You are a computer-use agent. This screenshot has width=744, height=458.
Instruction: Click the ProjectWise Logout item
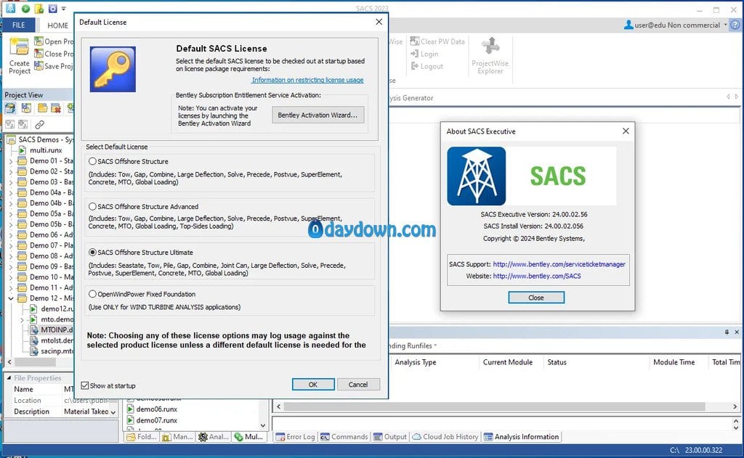tap(427, 66)
